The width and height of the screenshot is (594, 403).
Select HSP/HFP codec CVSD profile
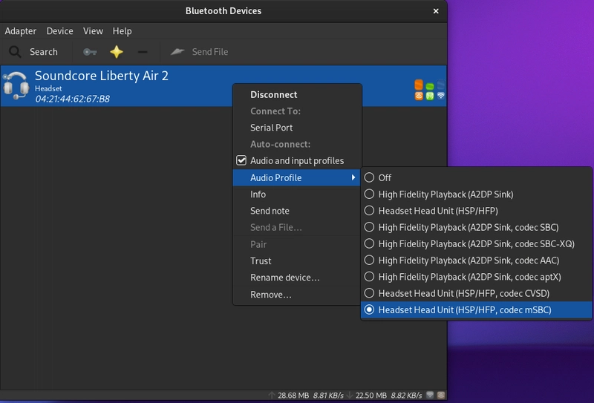(x=476, y=293)
